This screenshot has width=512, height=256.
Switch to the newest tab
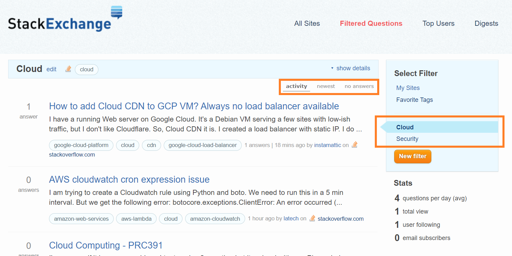tap(326, 86)
